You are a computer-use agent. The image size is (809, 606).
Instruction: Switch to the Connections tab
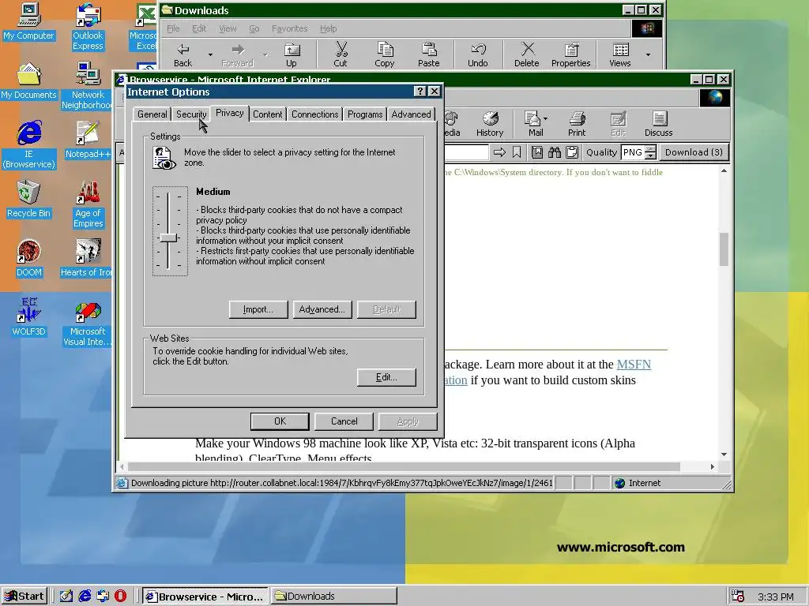click(x=314, y=114)
